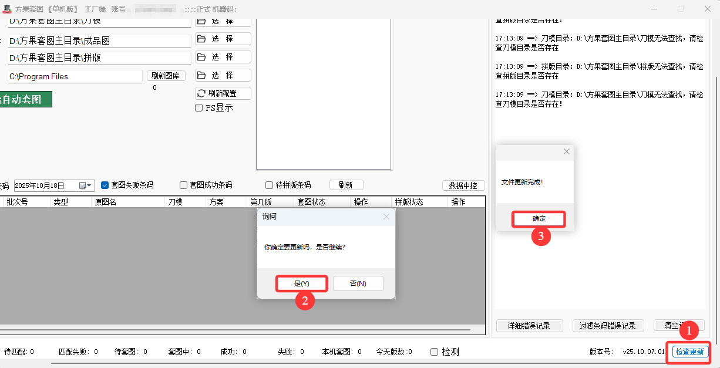Enable the 套图成功条码 checkbox
Viewport: 720px width, 368px height.
pos(183,185)
